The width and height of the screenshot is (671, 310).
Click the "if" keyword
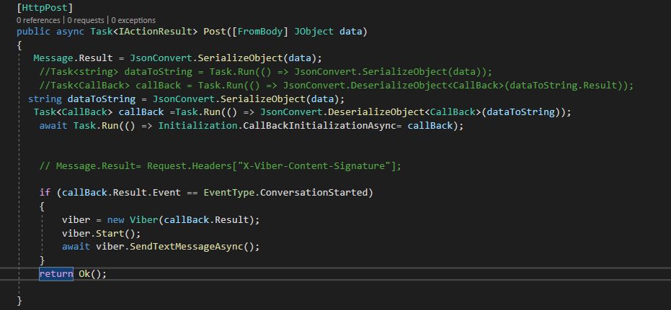pyautogui.click(x=45, y=193)
